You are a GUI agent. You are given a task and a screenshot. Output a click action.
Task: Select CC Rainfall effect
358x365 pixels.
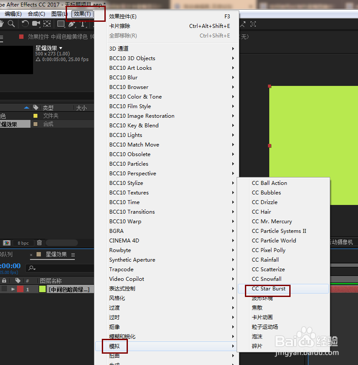pyautogui.click(x=283, y=260)
